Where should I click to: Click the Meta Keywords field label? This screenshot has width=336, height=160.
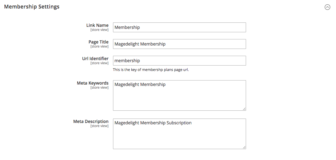(93, 83)
